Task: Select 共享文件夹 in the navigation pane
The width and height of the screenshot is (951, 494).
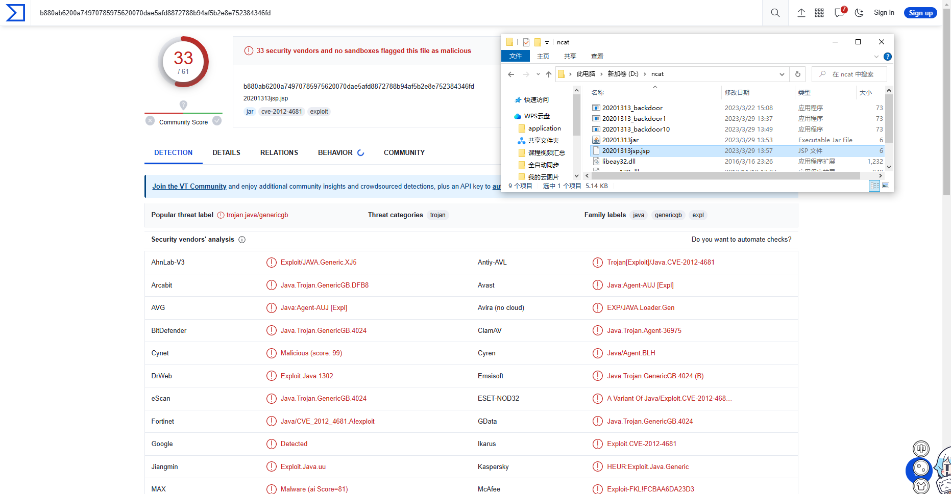Action: [543, 141]
